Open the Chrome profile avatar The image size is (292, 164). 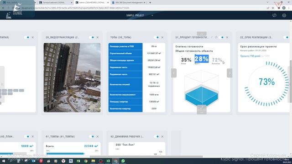click(x=284, y=8)
